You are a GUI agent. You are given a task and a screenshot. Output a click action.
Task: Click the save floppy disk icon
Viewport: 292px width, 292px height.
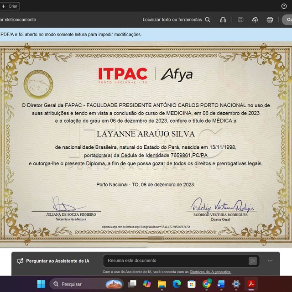point(240,20)
